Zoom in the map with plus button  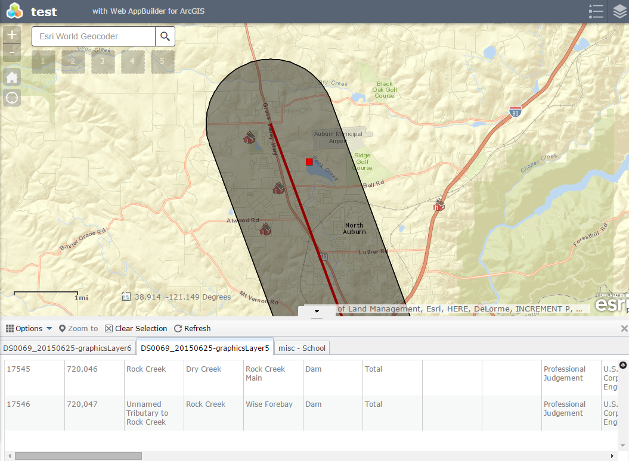[x=12, y=35]
